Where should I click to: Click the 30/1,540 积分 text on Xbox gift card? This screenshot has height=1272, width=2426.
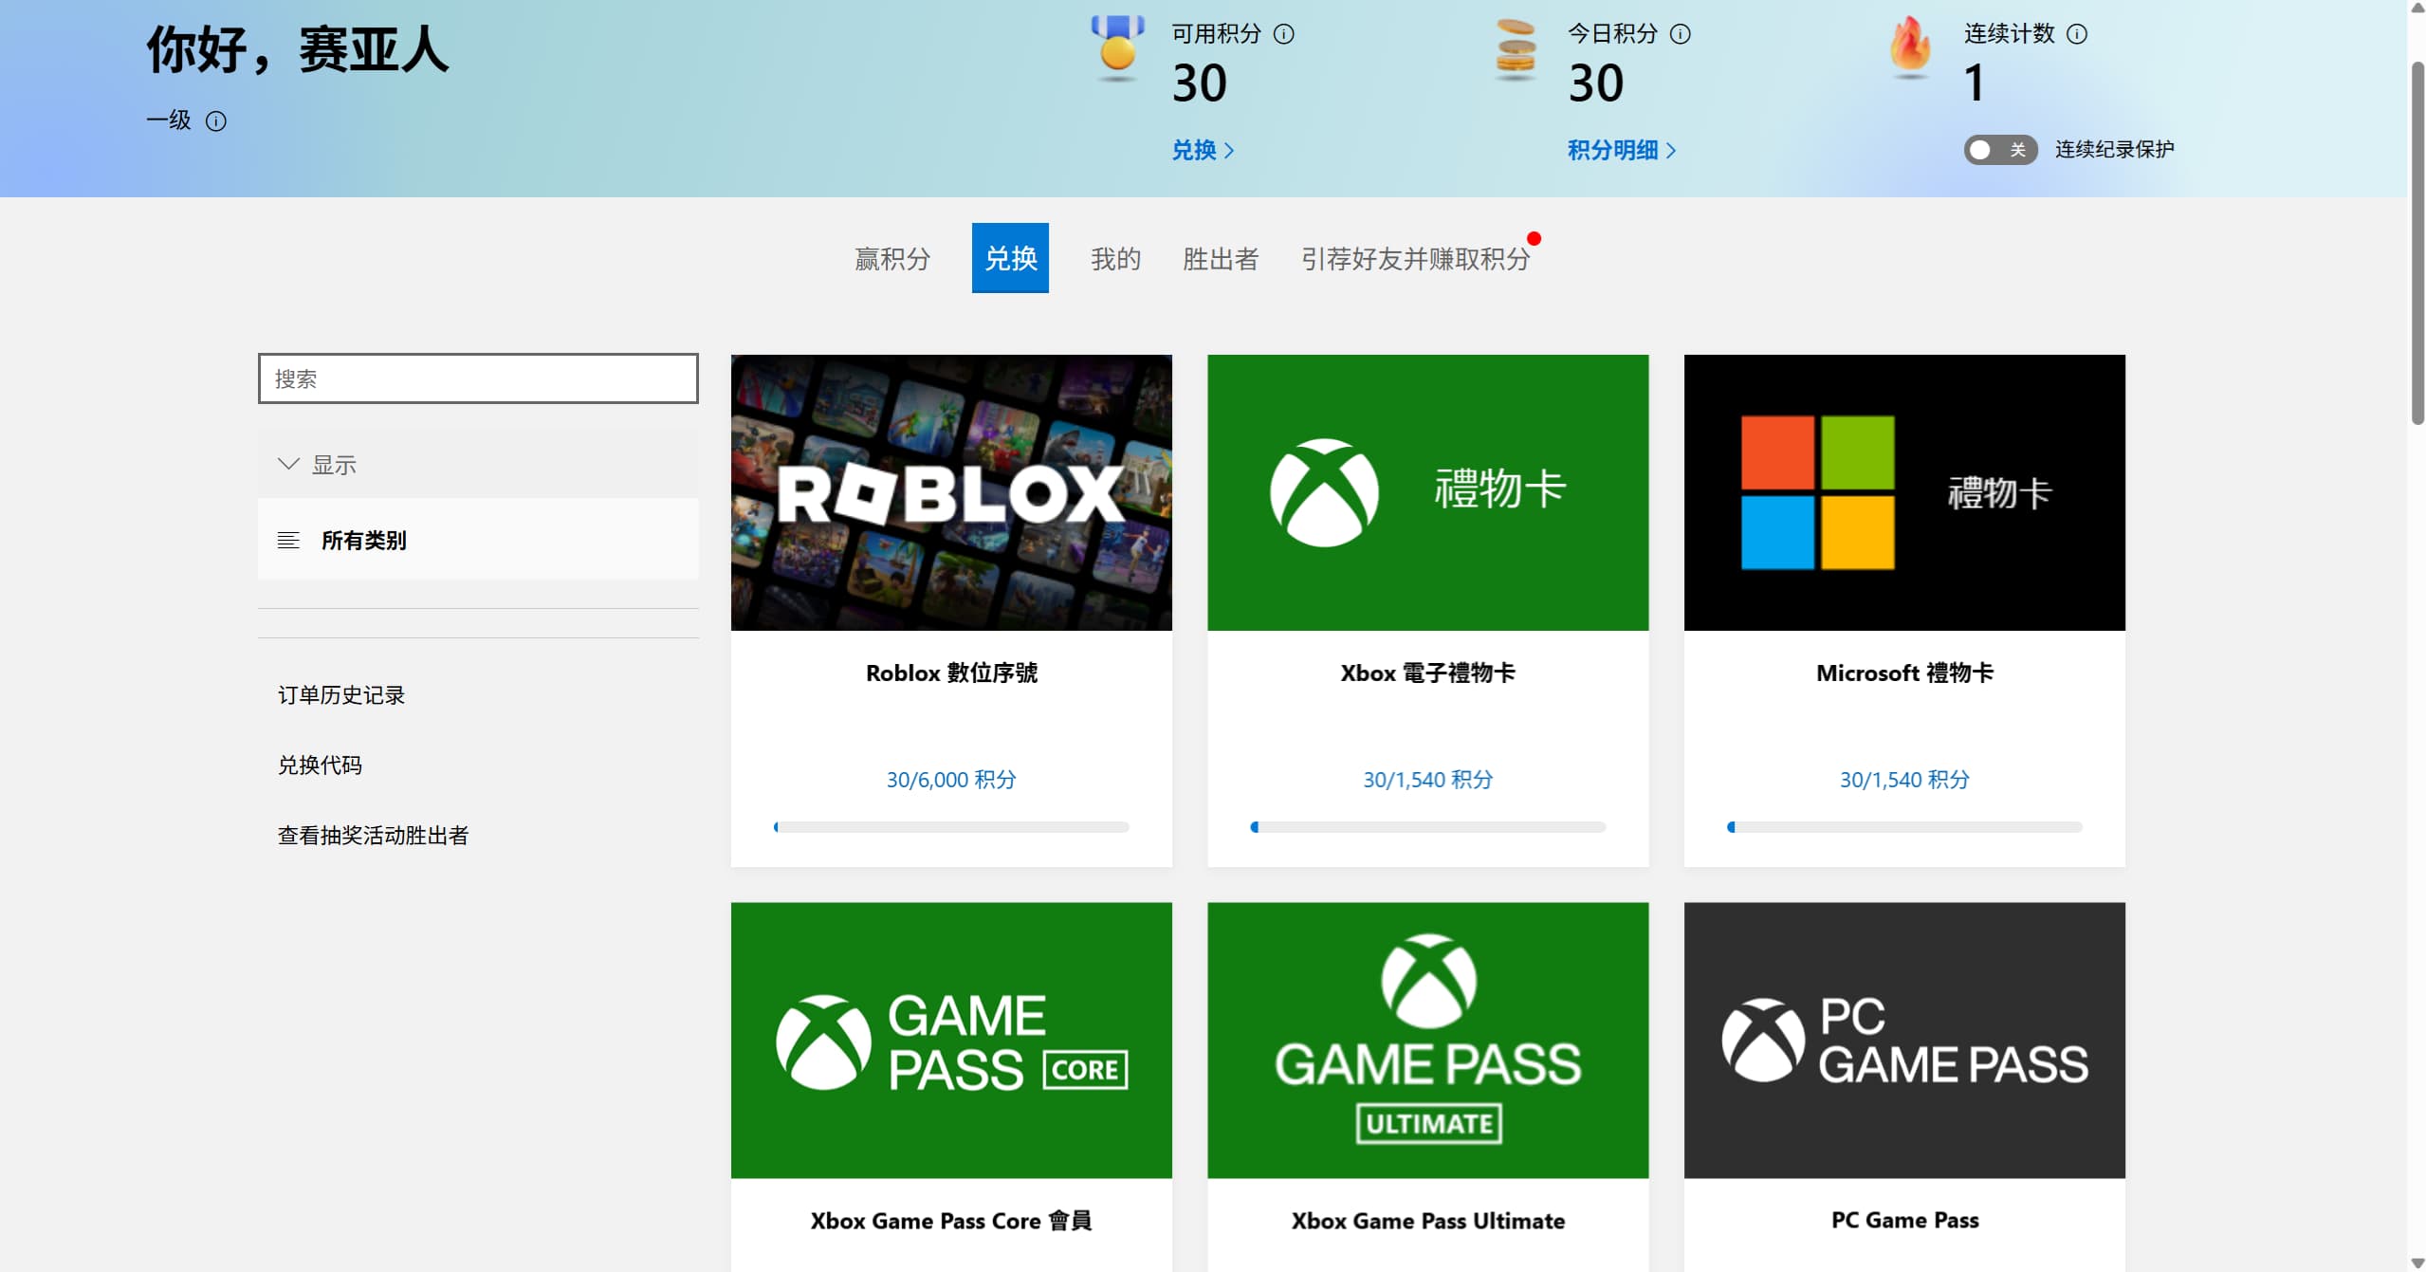[1428, 780]
